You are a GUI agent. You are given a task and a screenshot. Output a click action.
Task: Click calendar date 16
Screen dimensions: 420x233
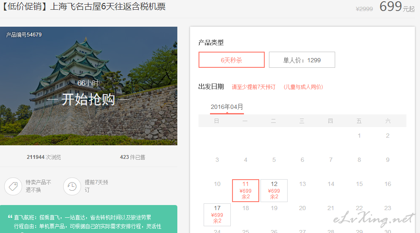pyautogui.click(x=388, y=184)
